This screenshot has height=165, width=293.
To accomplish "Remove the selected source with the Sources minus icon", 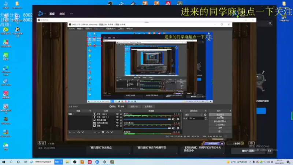I will [99, 132].
